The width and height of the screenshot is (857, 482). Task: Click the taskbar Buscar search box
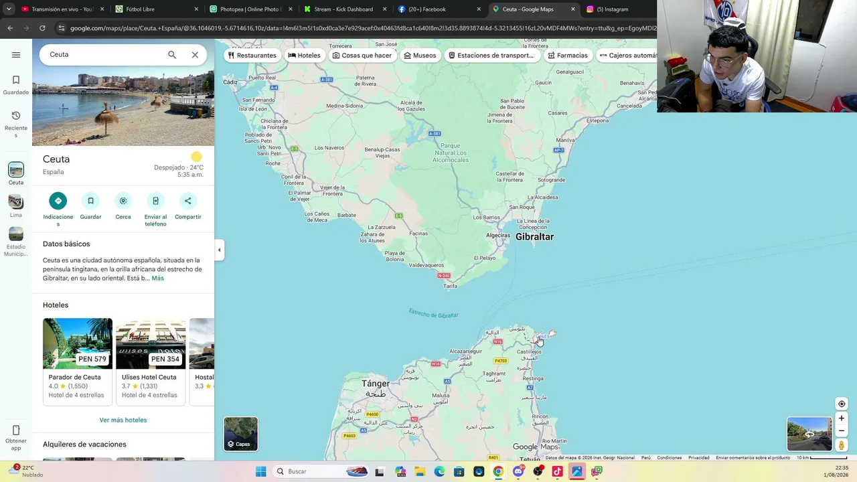click(x=321, y=471)
